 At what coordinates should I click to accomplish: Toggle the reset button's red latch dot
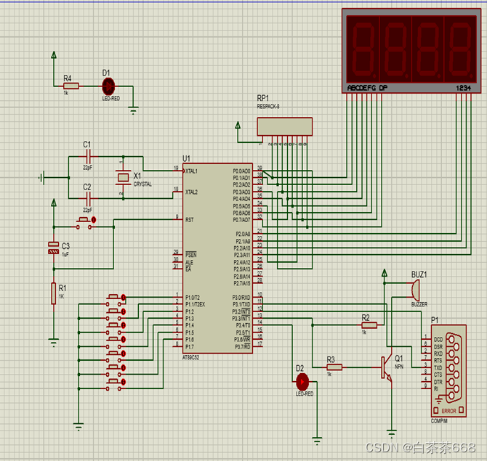pyautogui.click(x=92, y=220)
